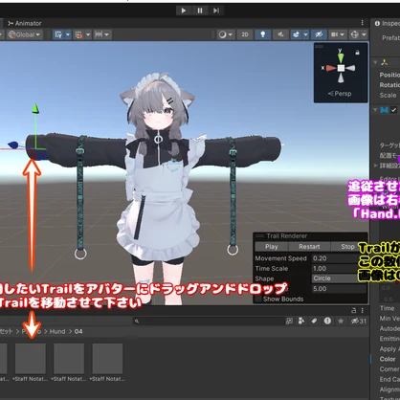
Task: Open the Shape dropdown showing Circle
Action: (339, 278)
